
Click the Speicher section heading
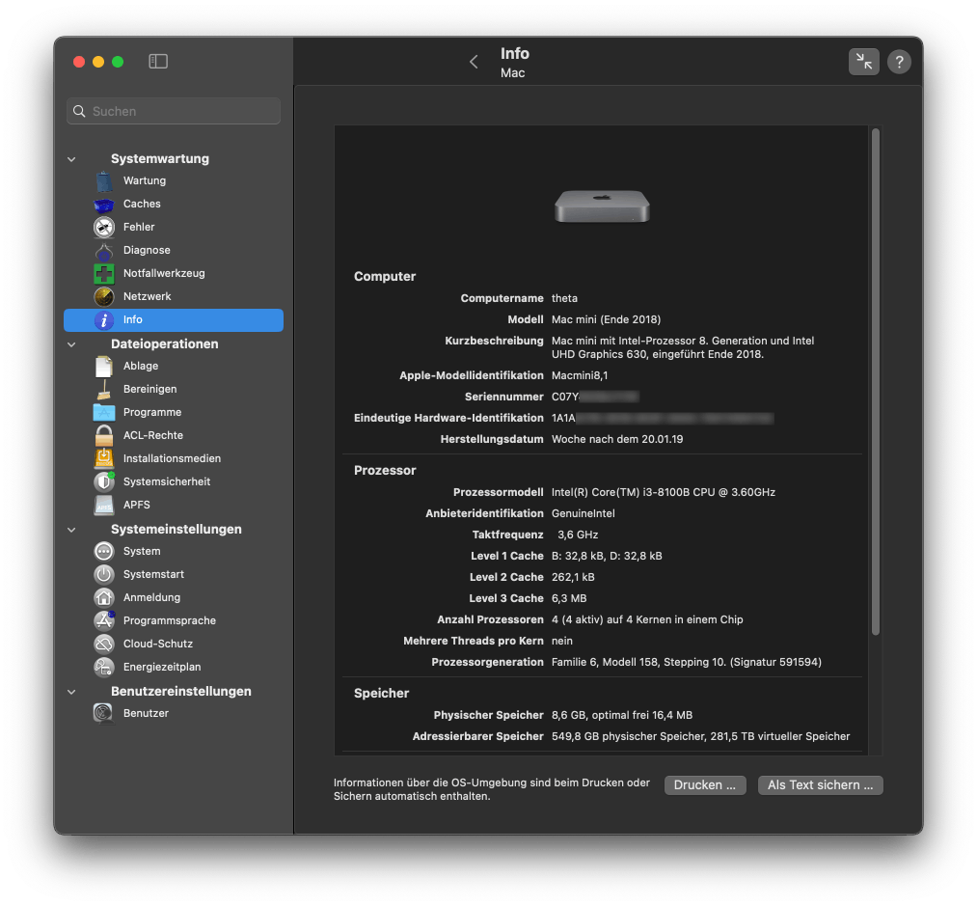(x=381, y=693)
